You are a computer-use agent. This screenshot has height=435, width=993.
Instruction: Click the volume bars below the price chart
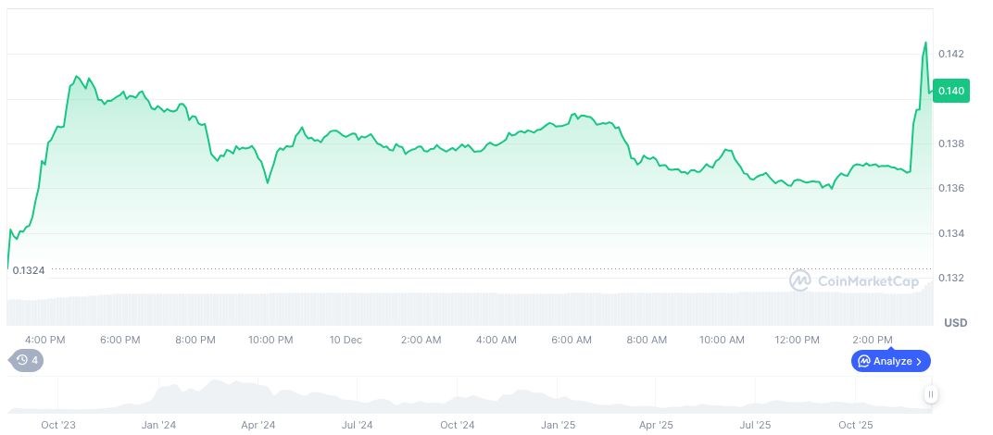[463, 309]
